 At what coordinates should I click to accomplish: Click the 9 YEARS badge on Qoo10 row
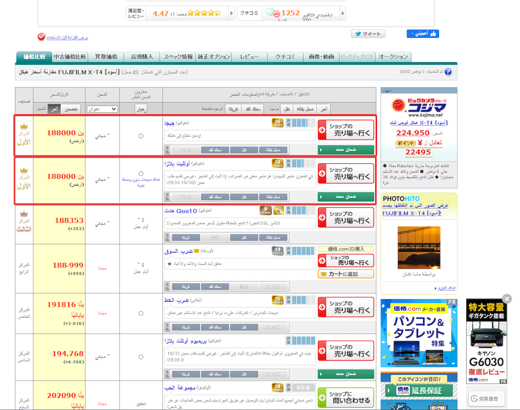(266, 210)
